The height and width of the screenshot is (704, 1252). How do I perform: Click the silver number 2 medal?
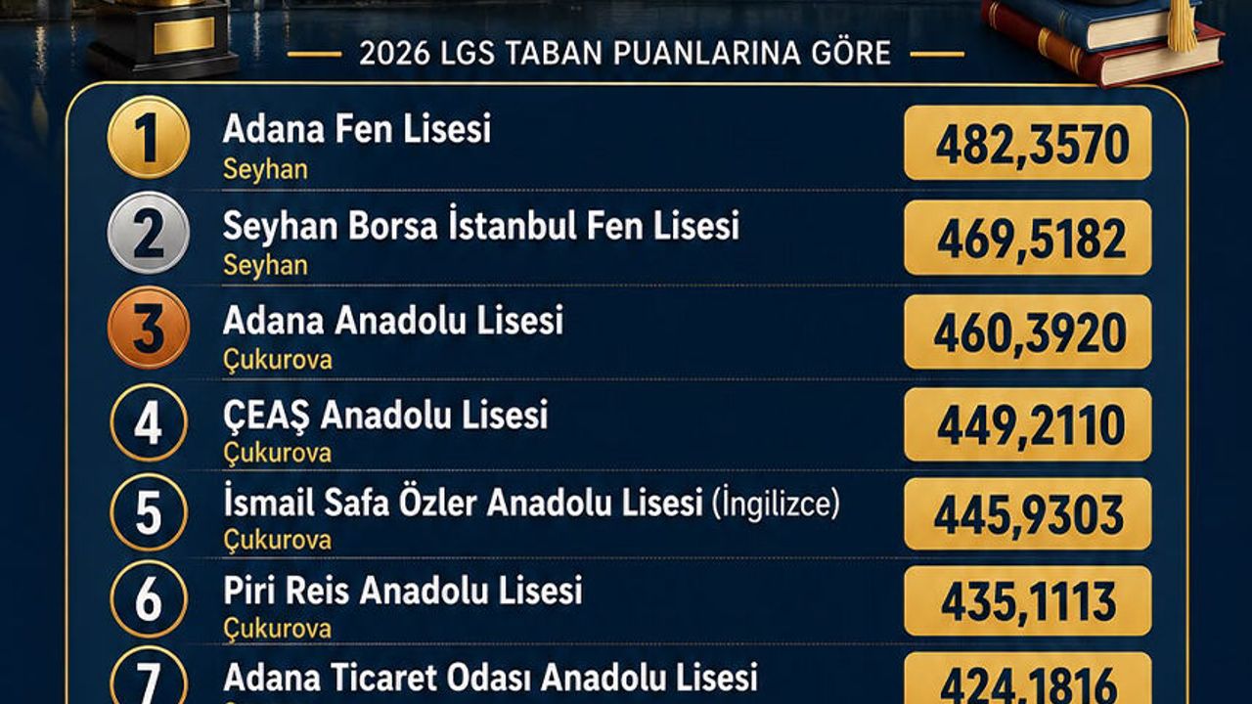(x=149, y=233)
